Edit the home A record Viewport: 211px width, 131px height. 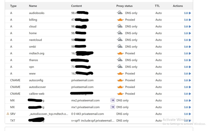pyautogui.click(x=187, y=33)
